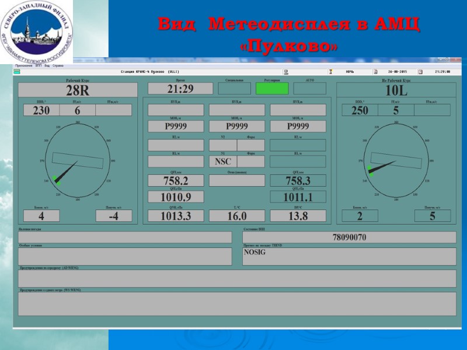
Task: Click the empty N2 cloud amount field
Action: point(223,145)
